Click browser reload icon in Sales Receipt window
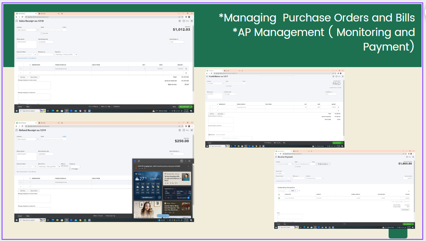Screen dimensions: 426x241 pyautogui.click(x=23, y=17)
